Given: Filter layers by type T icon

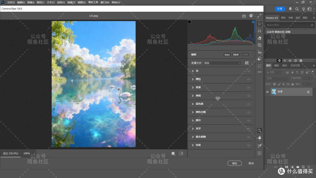Looking at the screenshot, I should click(x=297, y=72).
